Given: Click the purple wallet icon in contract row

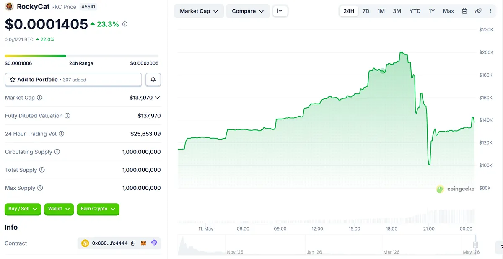Looking at the screenshot, I should (x=154, y=243).
